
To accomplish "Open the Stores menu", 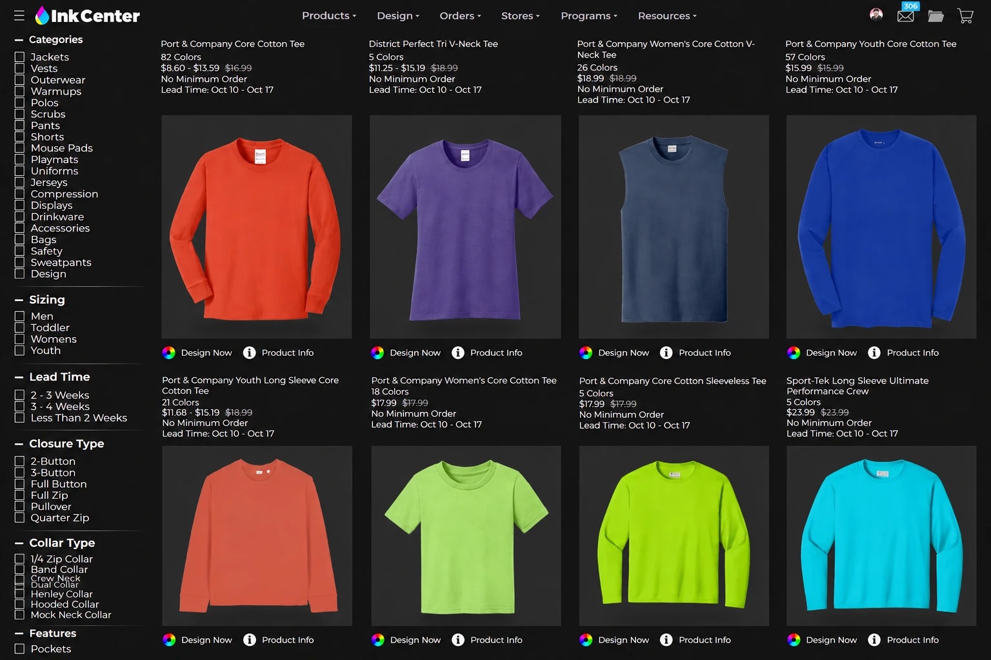I will click(x=521, y=15).
